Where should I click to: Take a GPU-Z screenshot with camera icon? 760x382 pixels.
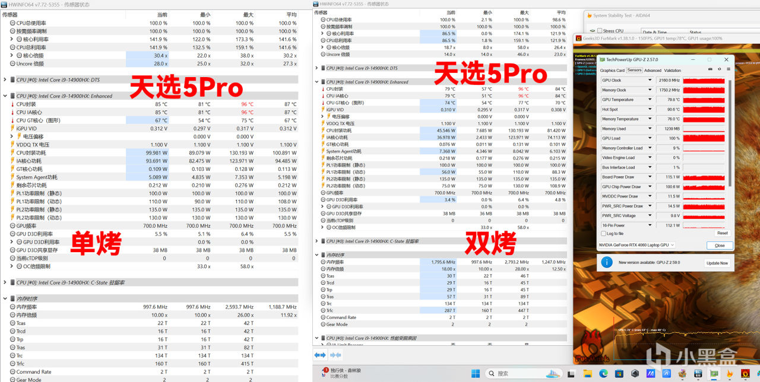click(x=710, y=69)
